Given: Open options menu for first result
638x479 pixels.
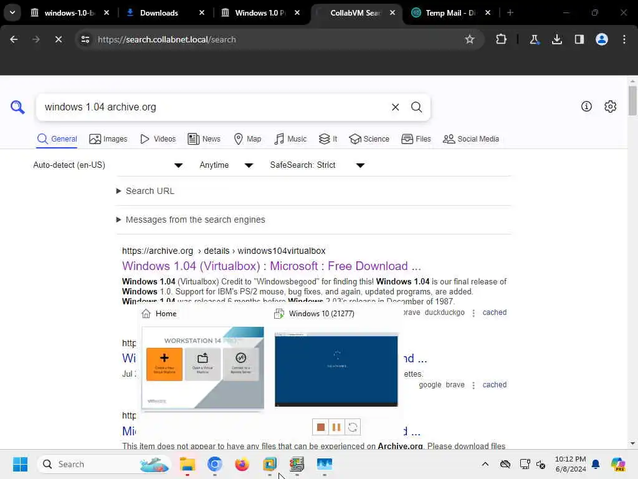Looking at the screenshot, I should point(474,313).
